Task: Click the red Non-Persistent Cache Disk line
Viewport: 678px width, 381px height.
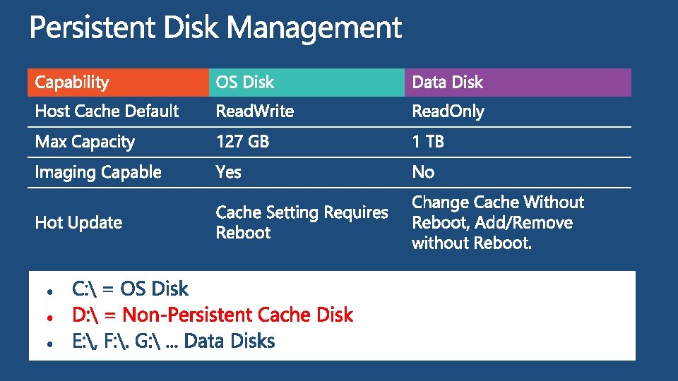Action: click(x=213, y=315)
